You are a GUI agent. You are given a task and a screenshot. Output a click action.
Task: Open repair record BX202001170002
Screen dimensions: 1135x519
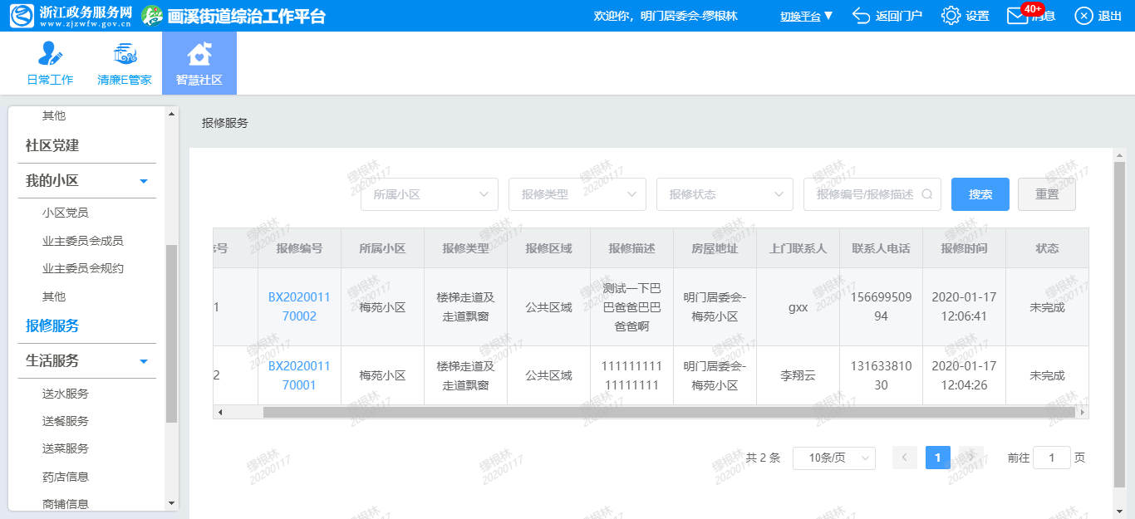299,306
